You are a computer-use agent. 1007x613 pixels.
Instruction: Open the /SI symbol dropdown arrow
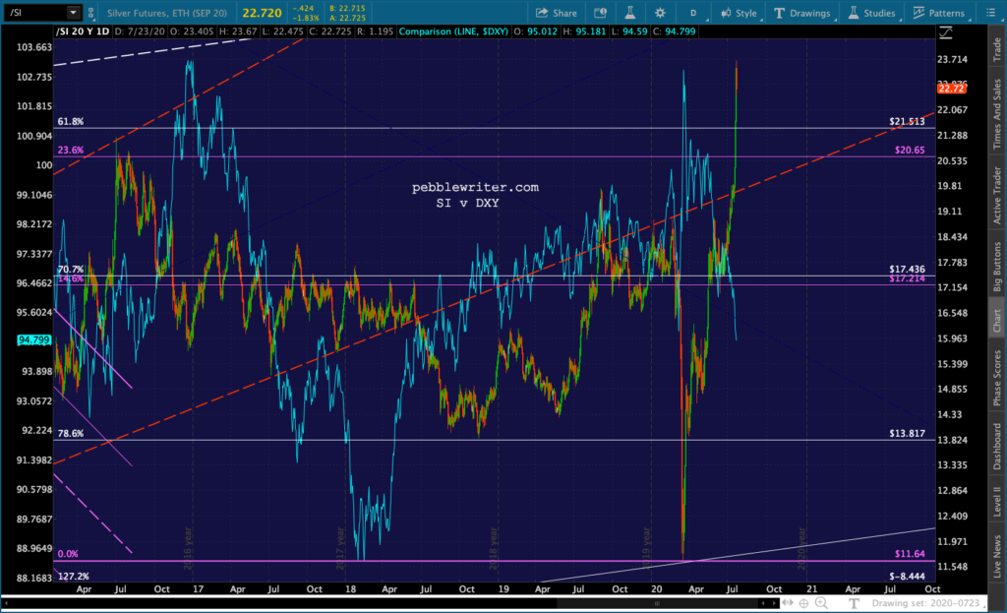[x=73, y=12]
